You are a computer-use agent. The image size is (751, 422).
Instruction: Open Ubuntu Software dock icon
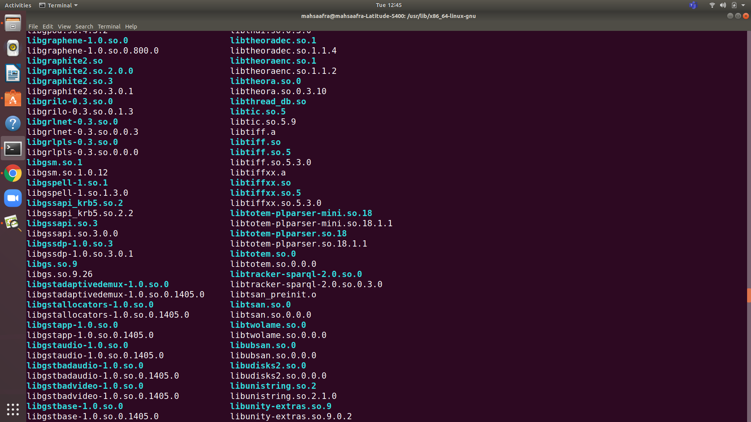click(13, 98)
